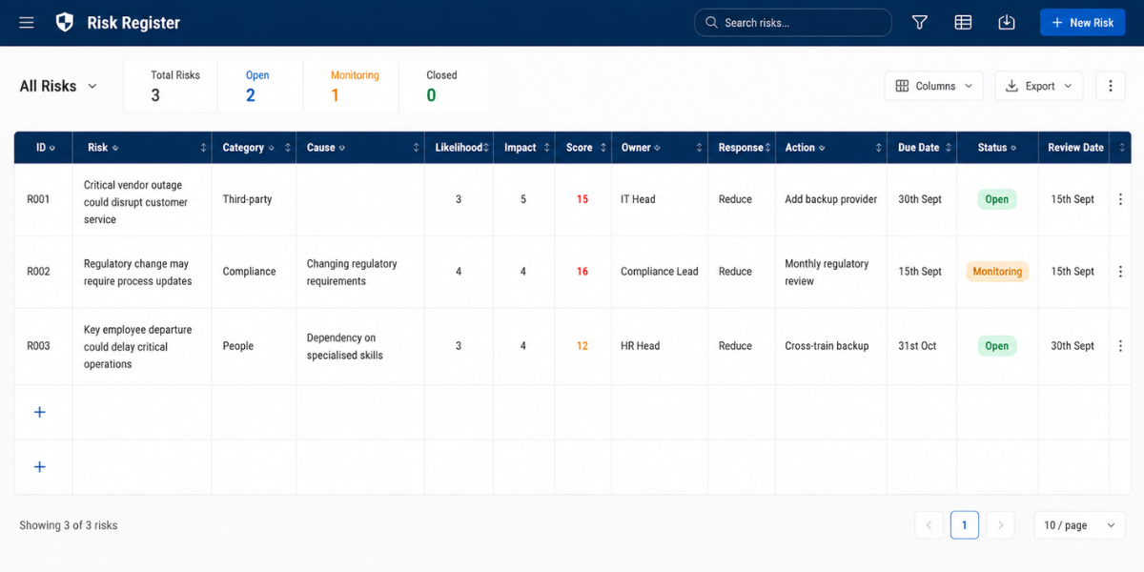
Task: Filter by the Open risks card
Action: [260, 86]
